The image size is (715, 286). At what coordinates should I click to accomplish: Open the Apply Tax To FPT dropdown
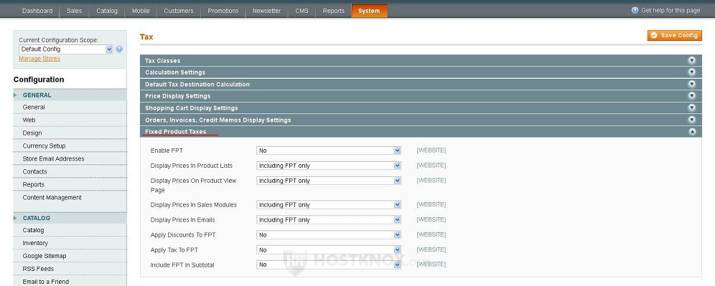pos(329,250)
